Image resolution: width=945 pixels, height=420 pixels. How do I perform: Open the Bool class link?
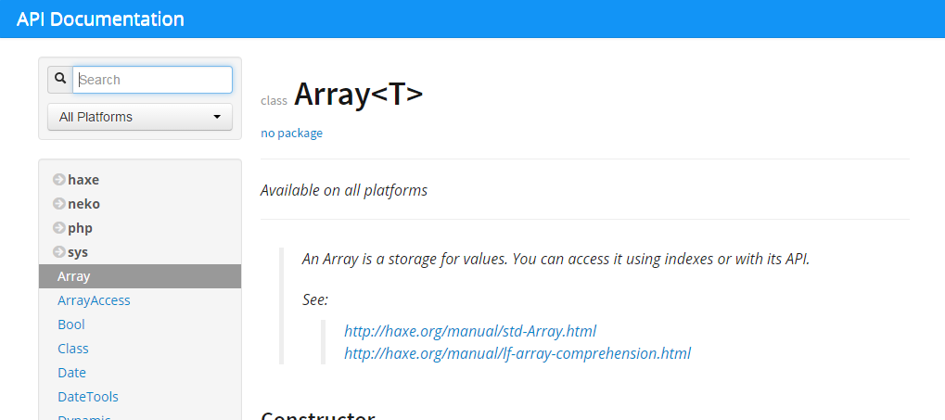(x=71, y=325)
